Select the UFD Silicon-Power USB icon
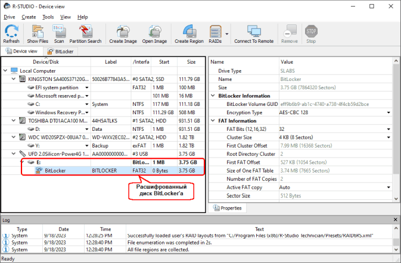This screenshot has height=263, width=401. [x=23, y=154]
